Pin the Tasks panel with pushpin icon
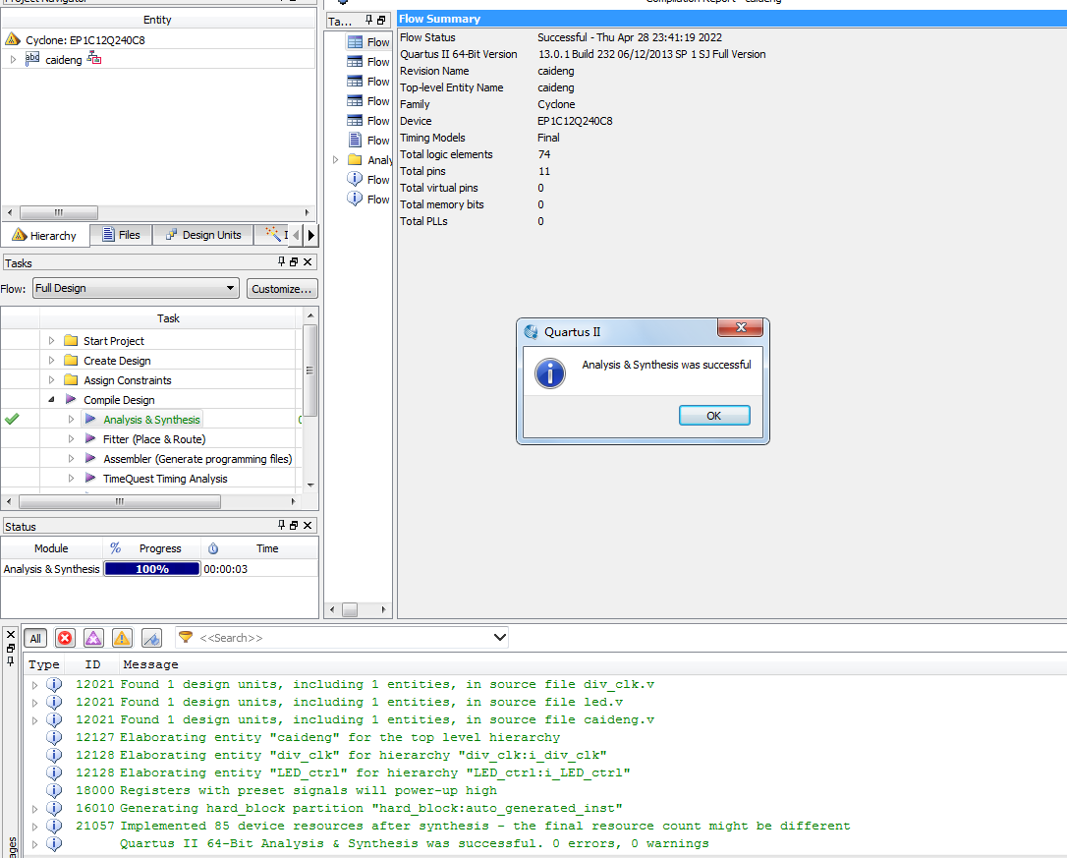1067x858 pixels. click(281, 262)
